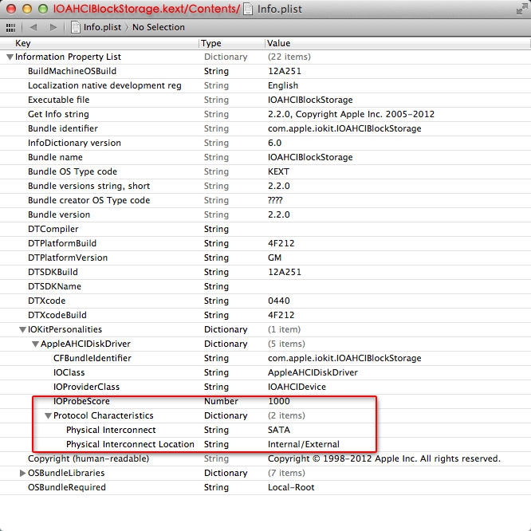Click the English value
This screenshot has height=531, width=531.
point(283,85)
